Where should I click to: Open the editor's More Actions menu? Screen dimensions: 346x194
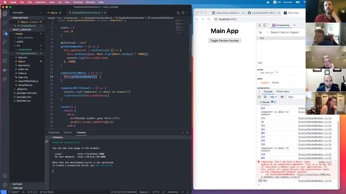tap(188, 13)
